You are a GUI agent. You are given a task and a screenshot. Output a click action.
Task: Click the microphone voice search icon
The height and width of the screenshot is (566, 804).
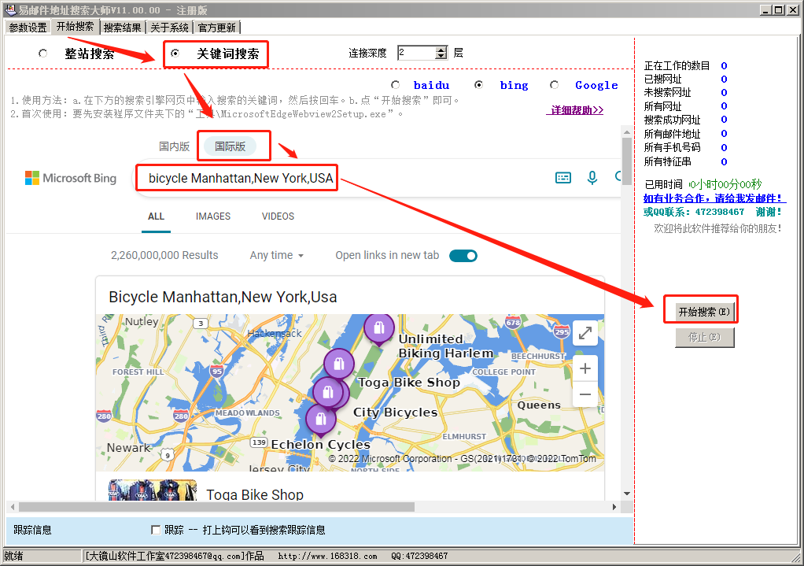click(x=592, y=178)
